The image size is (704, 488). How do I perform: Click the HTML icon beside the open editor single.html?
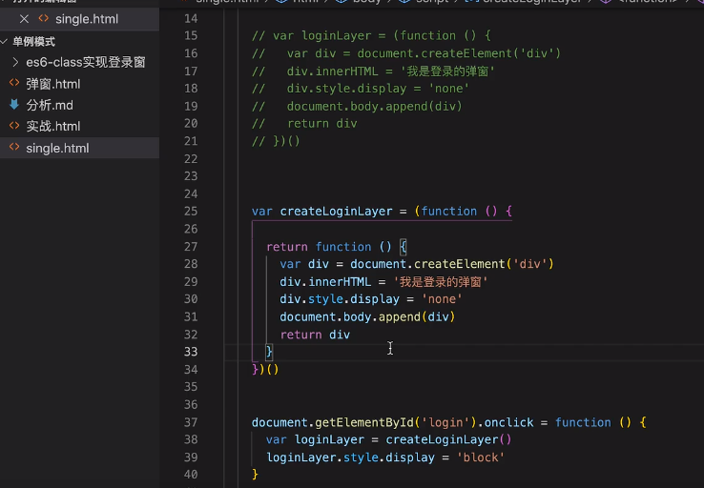[44, 18]
